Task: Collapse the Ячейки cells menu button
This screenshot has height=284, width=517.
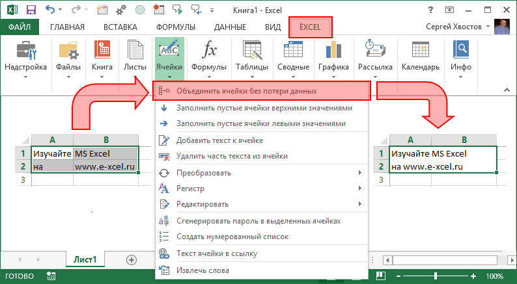Action: tap(169, 59)
